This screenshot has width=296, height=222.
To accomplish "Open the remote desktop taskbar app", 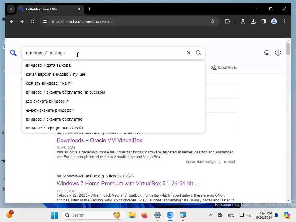I will (x=183, y=215).
